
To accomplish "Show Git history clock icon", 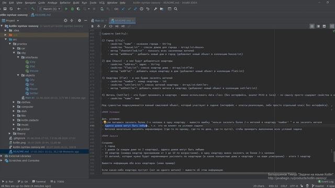I will (x=141, y=9).
